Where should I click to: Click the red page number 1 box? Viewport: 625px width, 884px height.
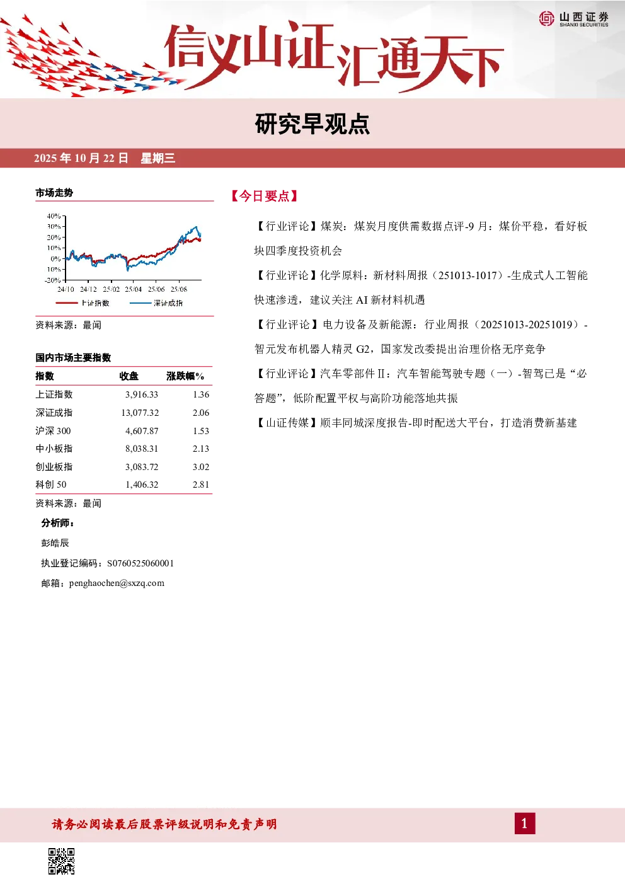coord(524,824)
